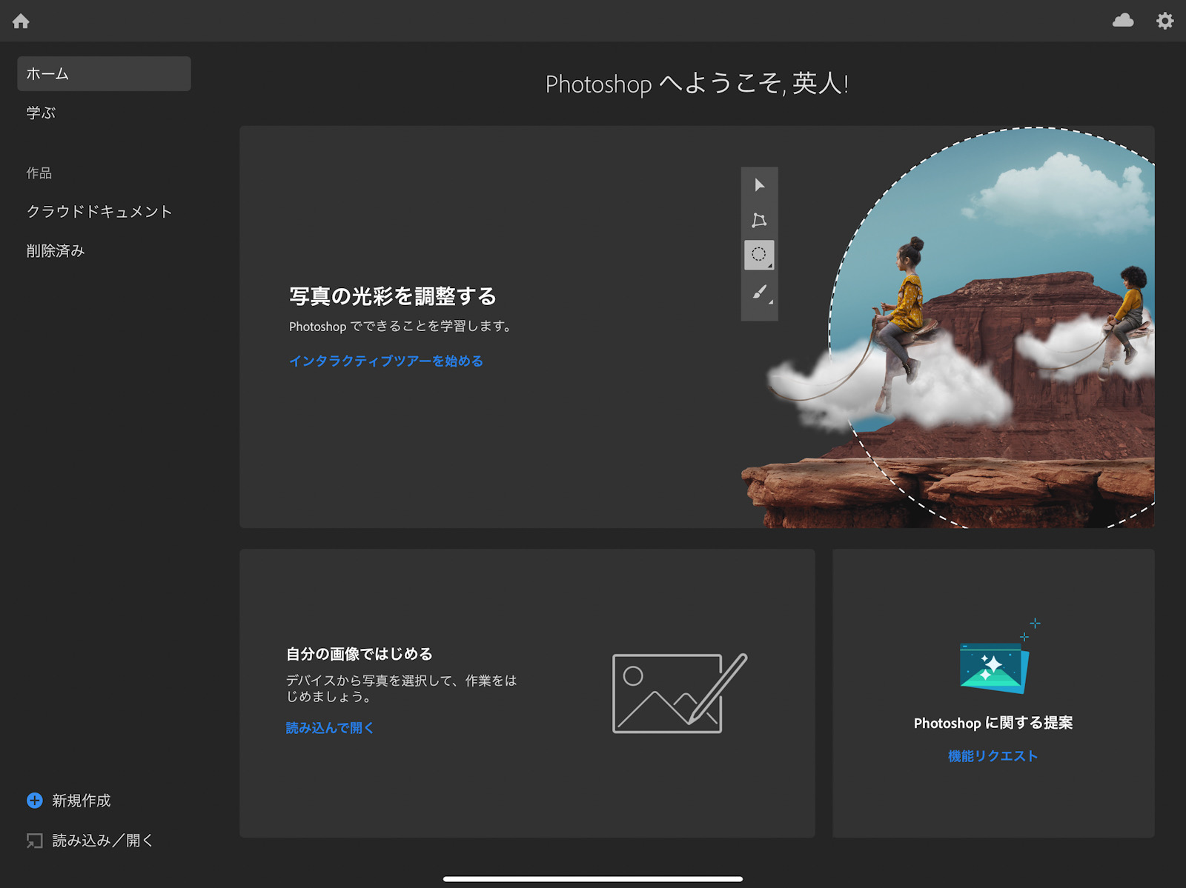Select ホーム in the sidebar
Screen dimensions: 1186x888
click(104, 74)
